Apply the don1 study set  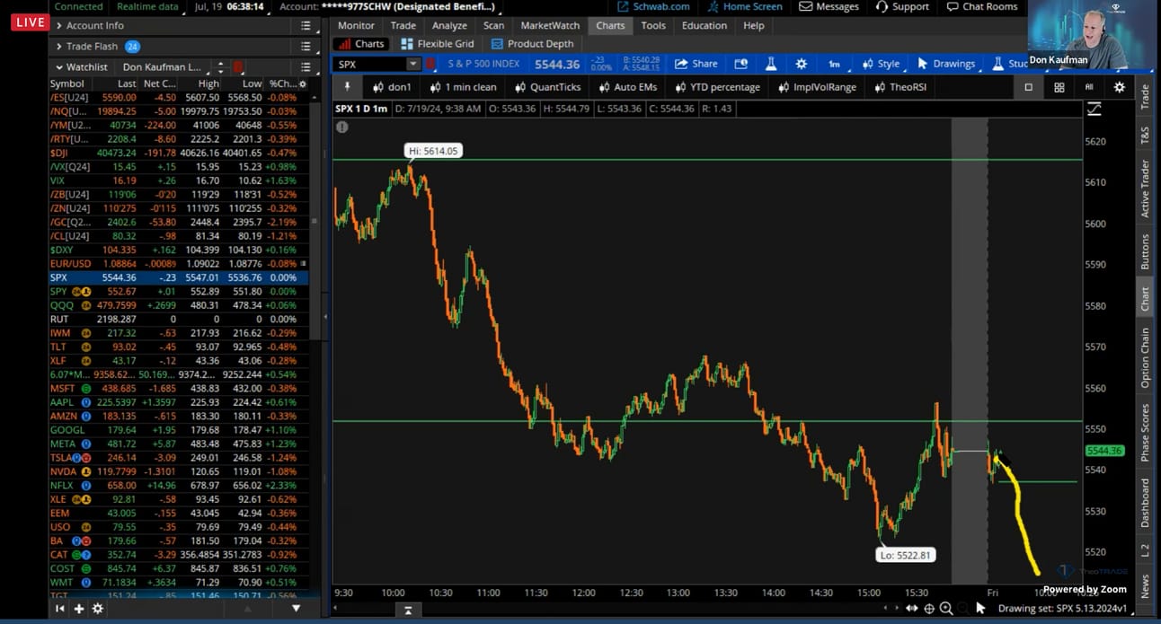(391, 87)
